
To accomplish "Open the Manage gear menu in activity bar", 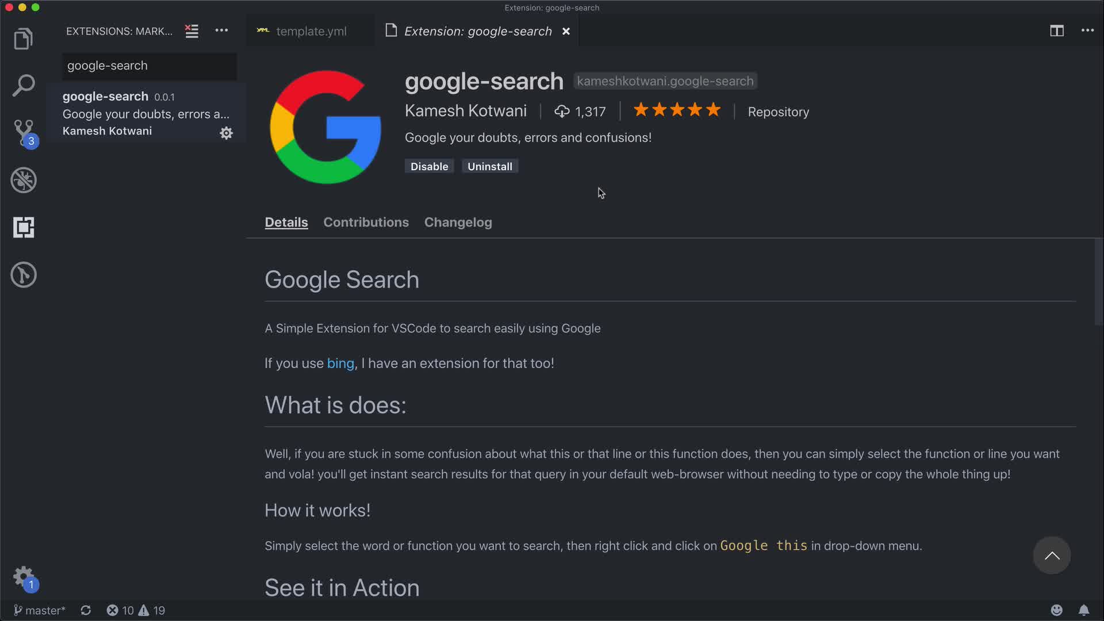I will (24, 576).
